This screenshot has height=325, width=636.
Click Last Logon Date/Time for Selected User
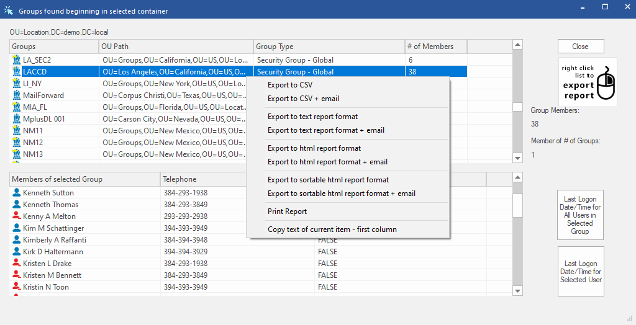(580, 271)
